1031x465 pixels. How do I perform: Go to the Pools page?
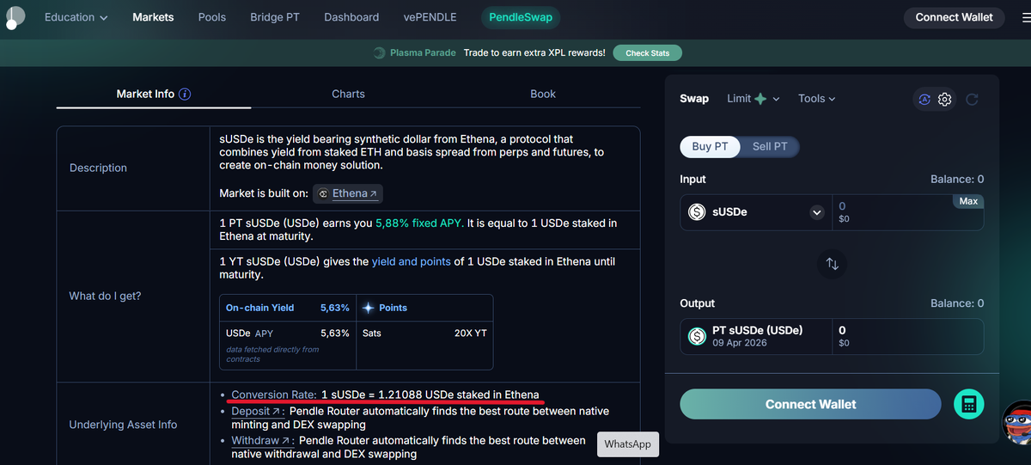212,17
